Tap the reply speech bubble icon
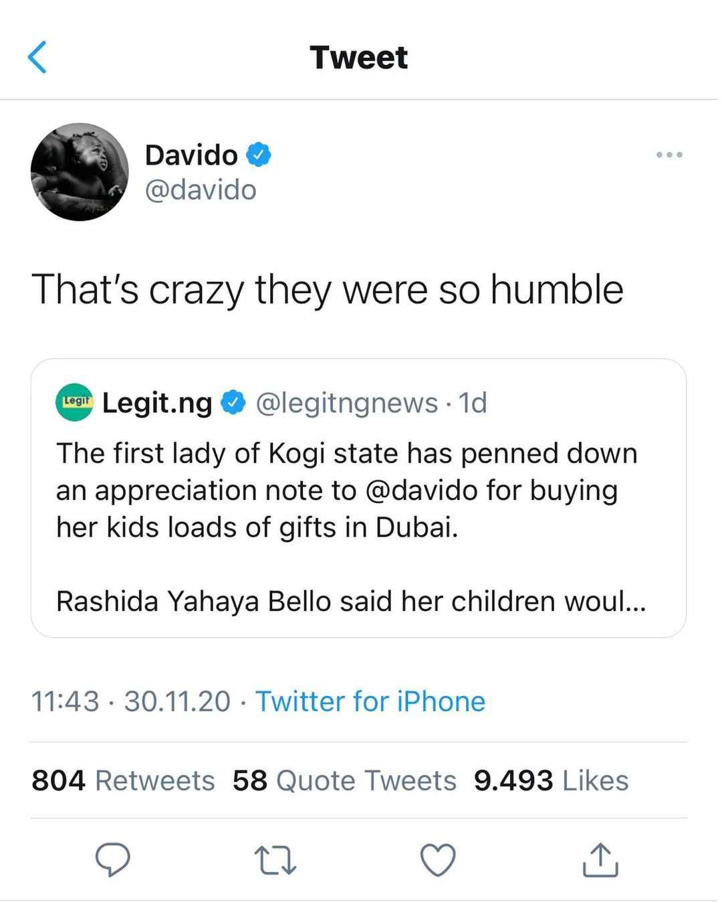Screen dimensions: 722x902 point(112,860)
